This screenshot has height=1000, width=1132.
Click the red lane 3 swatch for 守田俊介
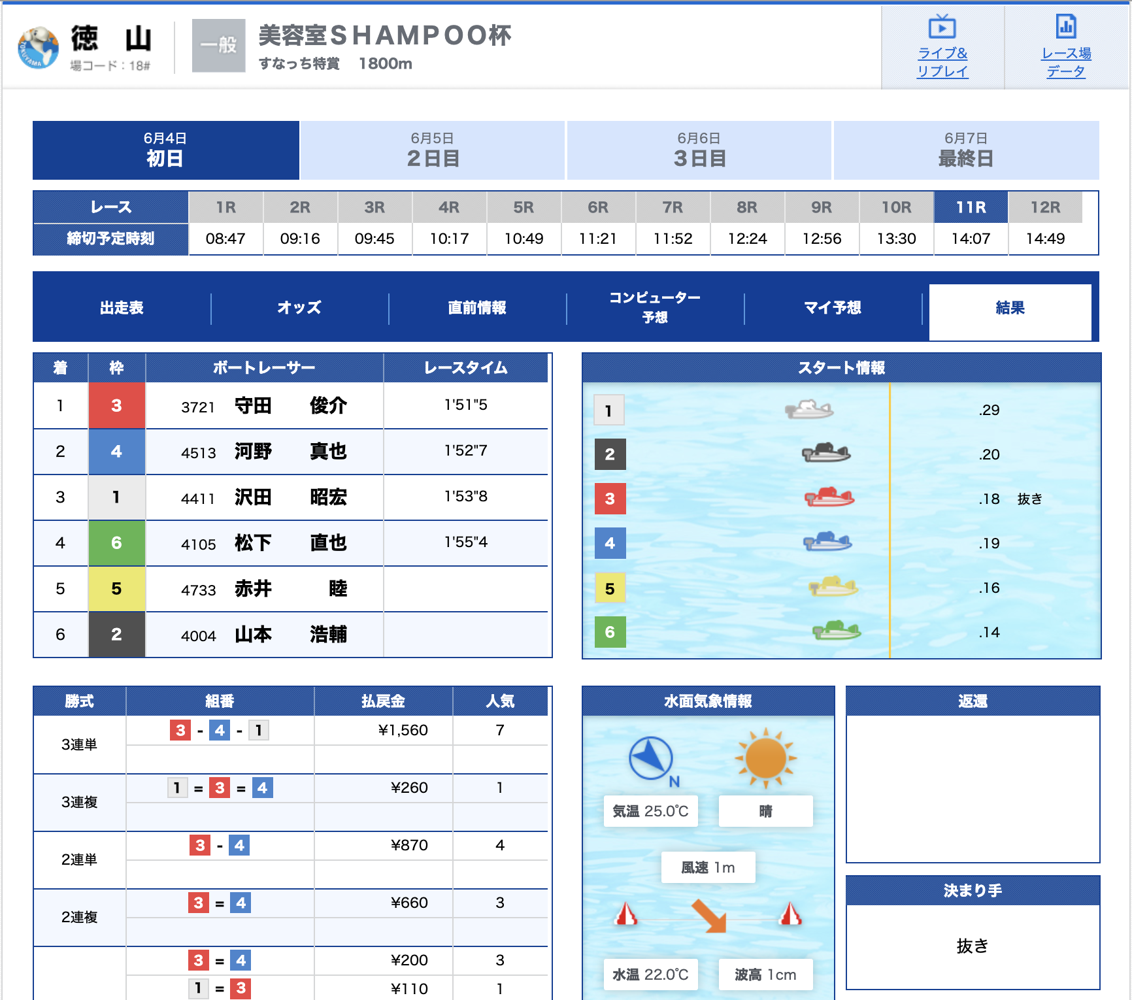(116, 406)
